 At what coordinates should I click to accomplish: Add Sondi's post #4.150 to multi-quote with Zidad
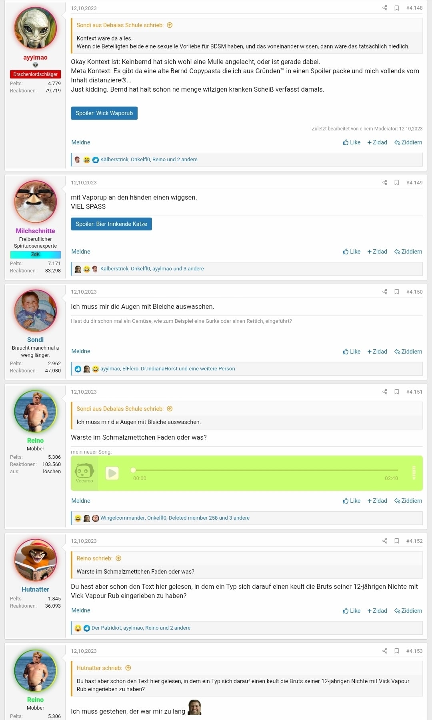(377, 352)
